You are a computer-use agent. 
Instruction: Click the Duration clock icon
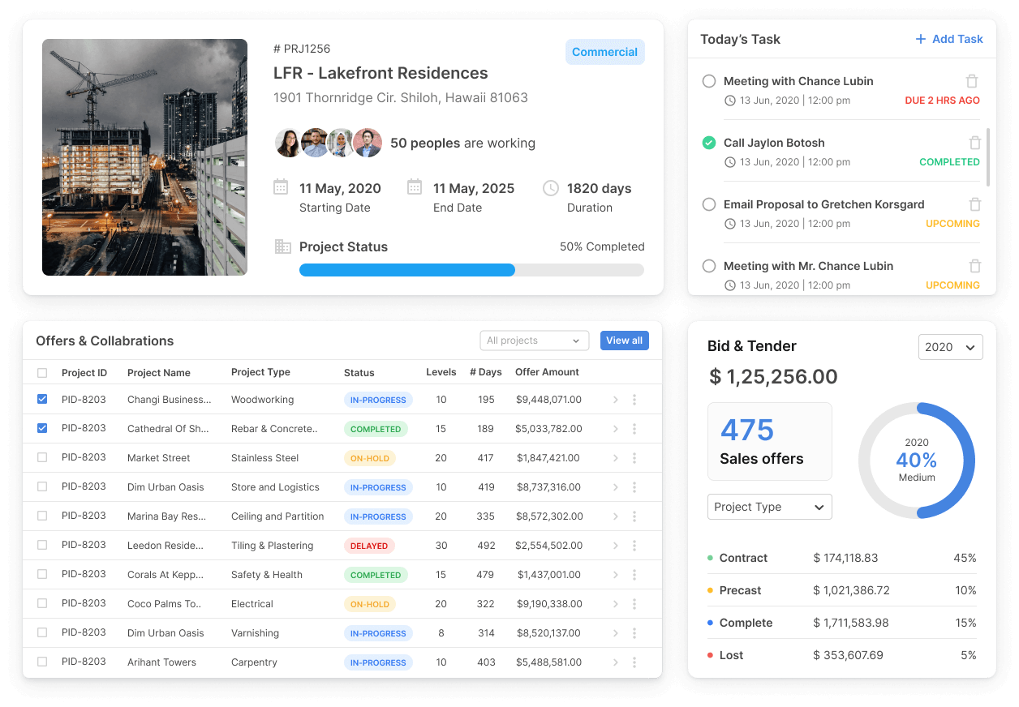(550, 188)
